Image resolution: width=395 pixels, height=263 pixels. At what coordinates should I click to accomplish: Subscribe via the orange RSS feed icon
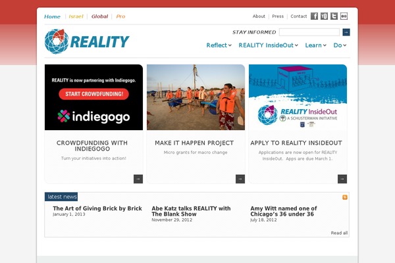(x=345, y=197)
